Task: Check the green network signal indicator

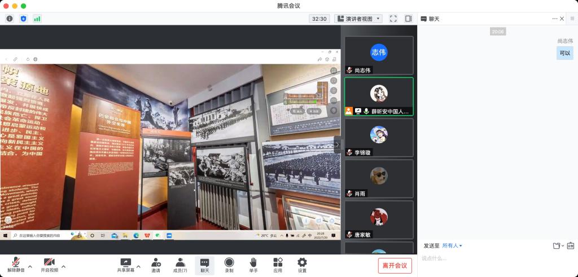Action: (x=37, y=19)
